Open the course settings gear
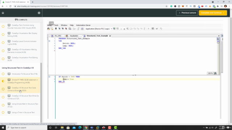The height and width of the screenshot is (130, 232). [x=39, y=13]
